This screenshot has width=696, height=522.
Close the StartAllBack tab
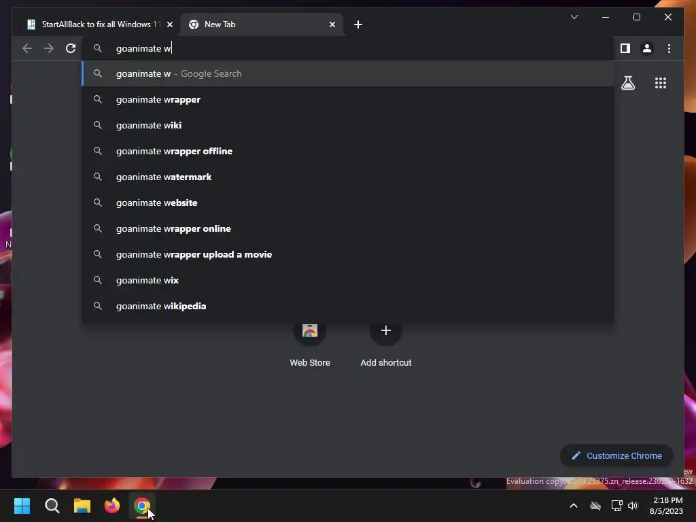pyautogui.click(x=169, y=24)
